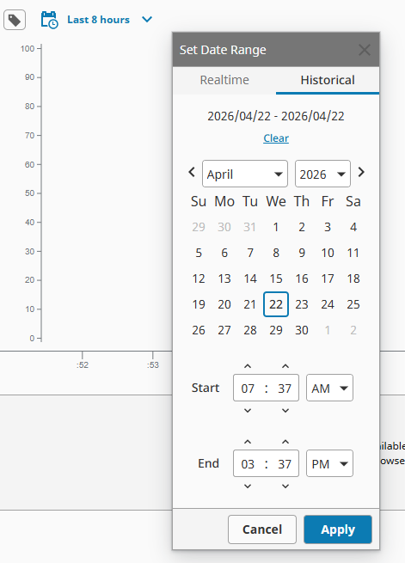Pick April 15 in the calendar

(276, 278)
